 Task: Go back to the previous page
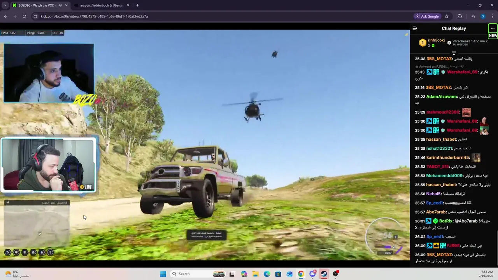point(6,16)
